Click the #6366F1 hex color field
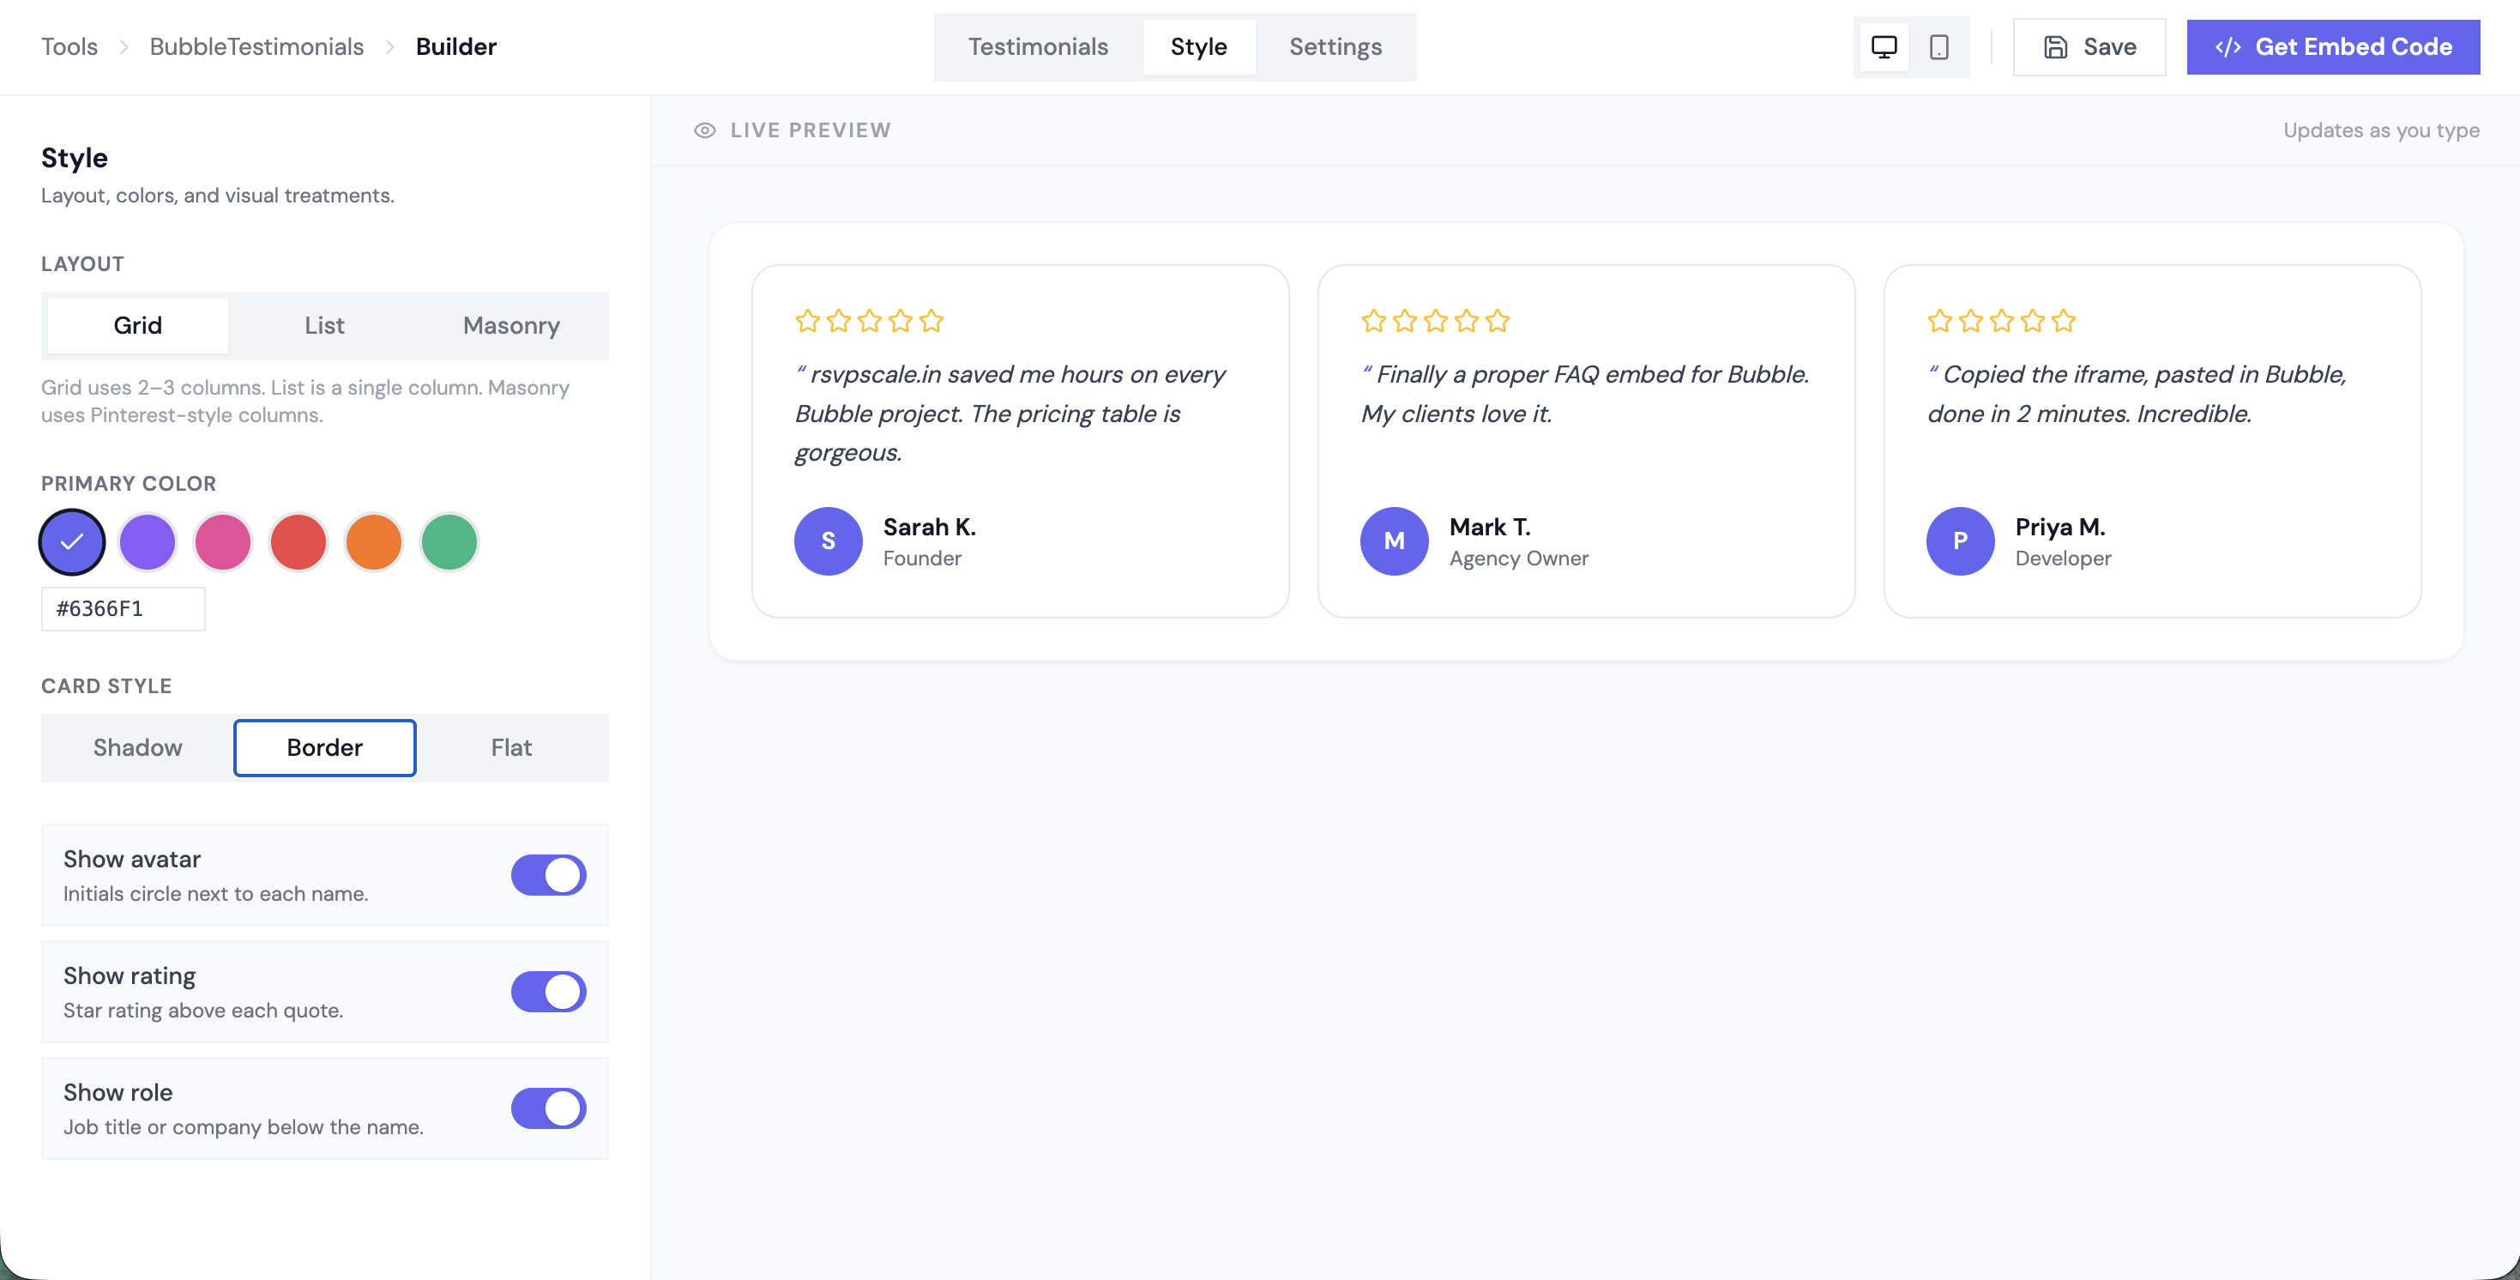The image size is (2520, 1280). coord(124,608)
